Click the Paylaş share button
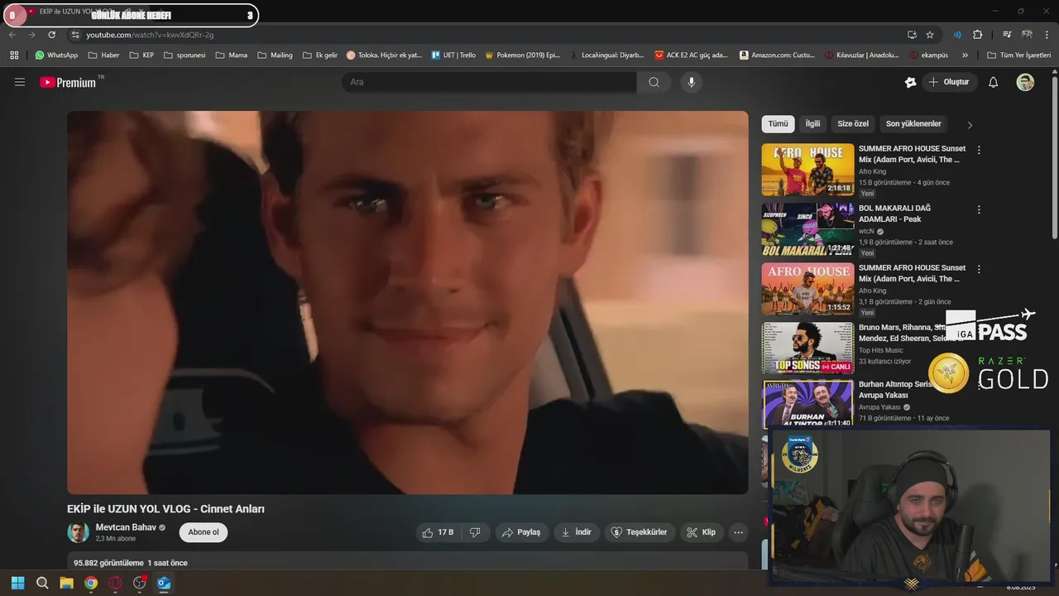Viewport: 1059px width, 596px height. pyautogui.click(x=522, y=532)
